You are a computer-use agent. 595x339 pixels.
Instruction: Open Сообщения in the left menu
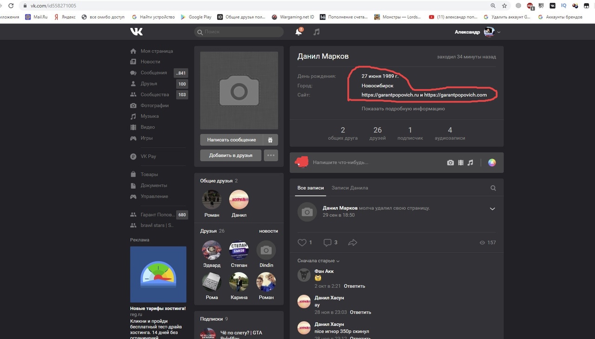[153, 73]
